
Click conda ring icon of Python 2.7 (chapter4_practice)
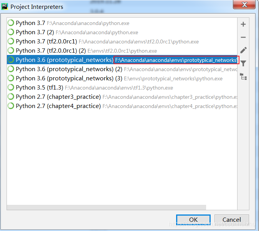click(x=11, y=106)
